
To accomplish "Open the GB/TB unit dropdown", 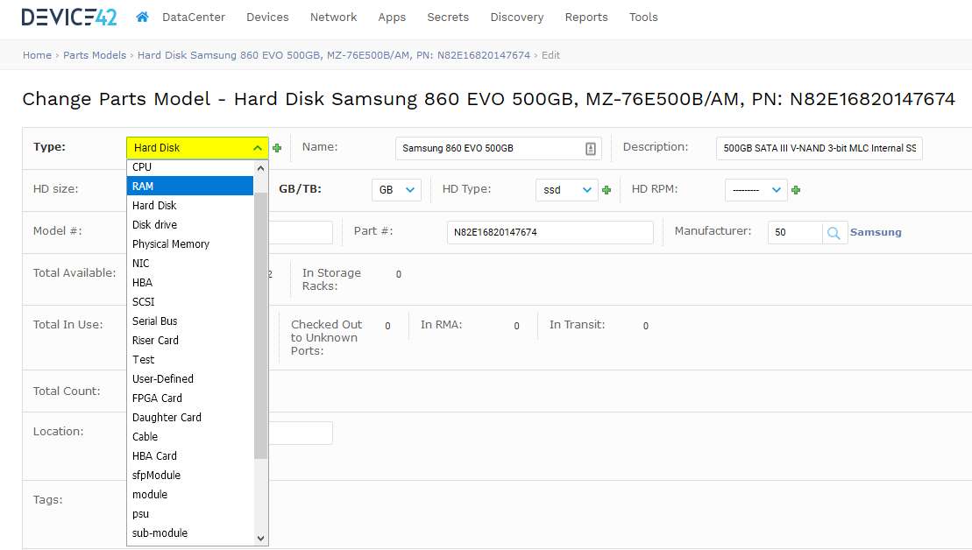I will tap(396, 190).
